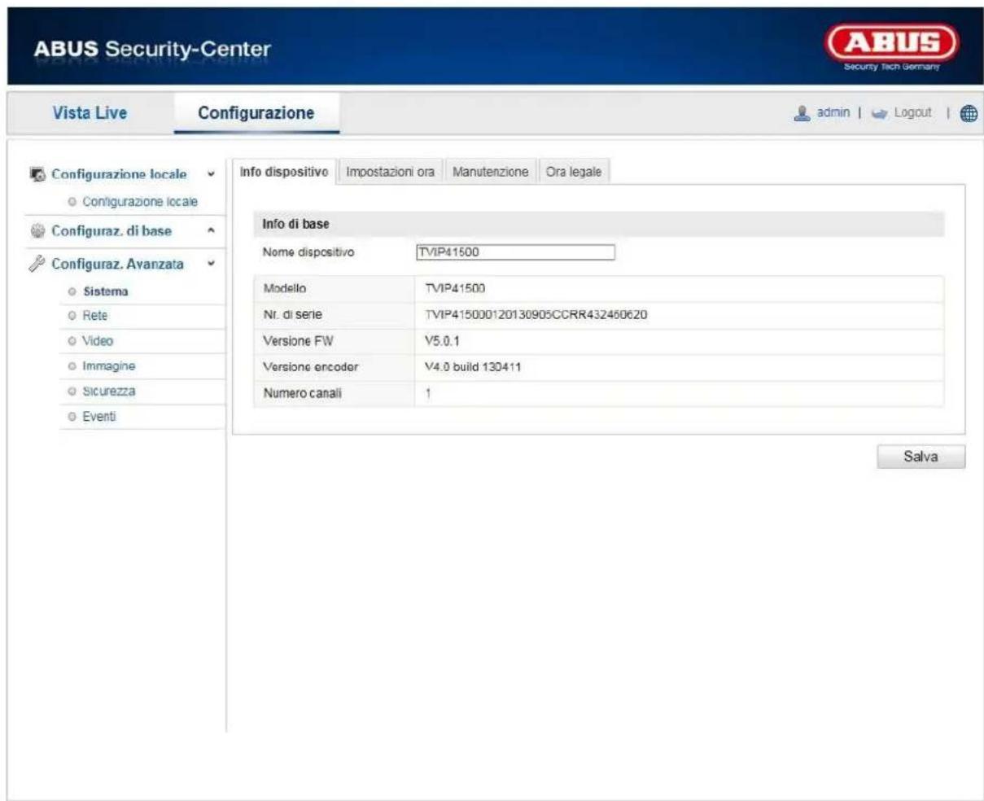Open the language globe icon
984x801 pixels.
[x=968, y=114]
